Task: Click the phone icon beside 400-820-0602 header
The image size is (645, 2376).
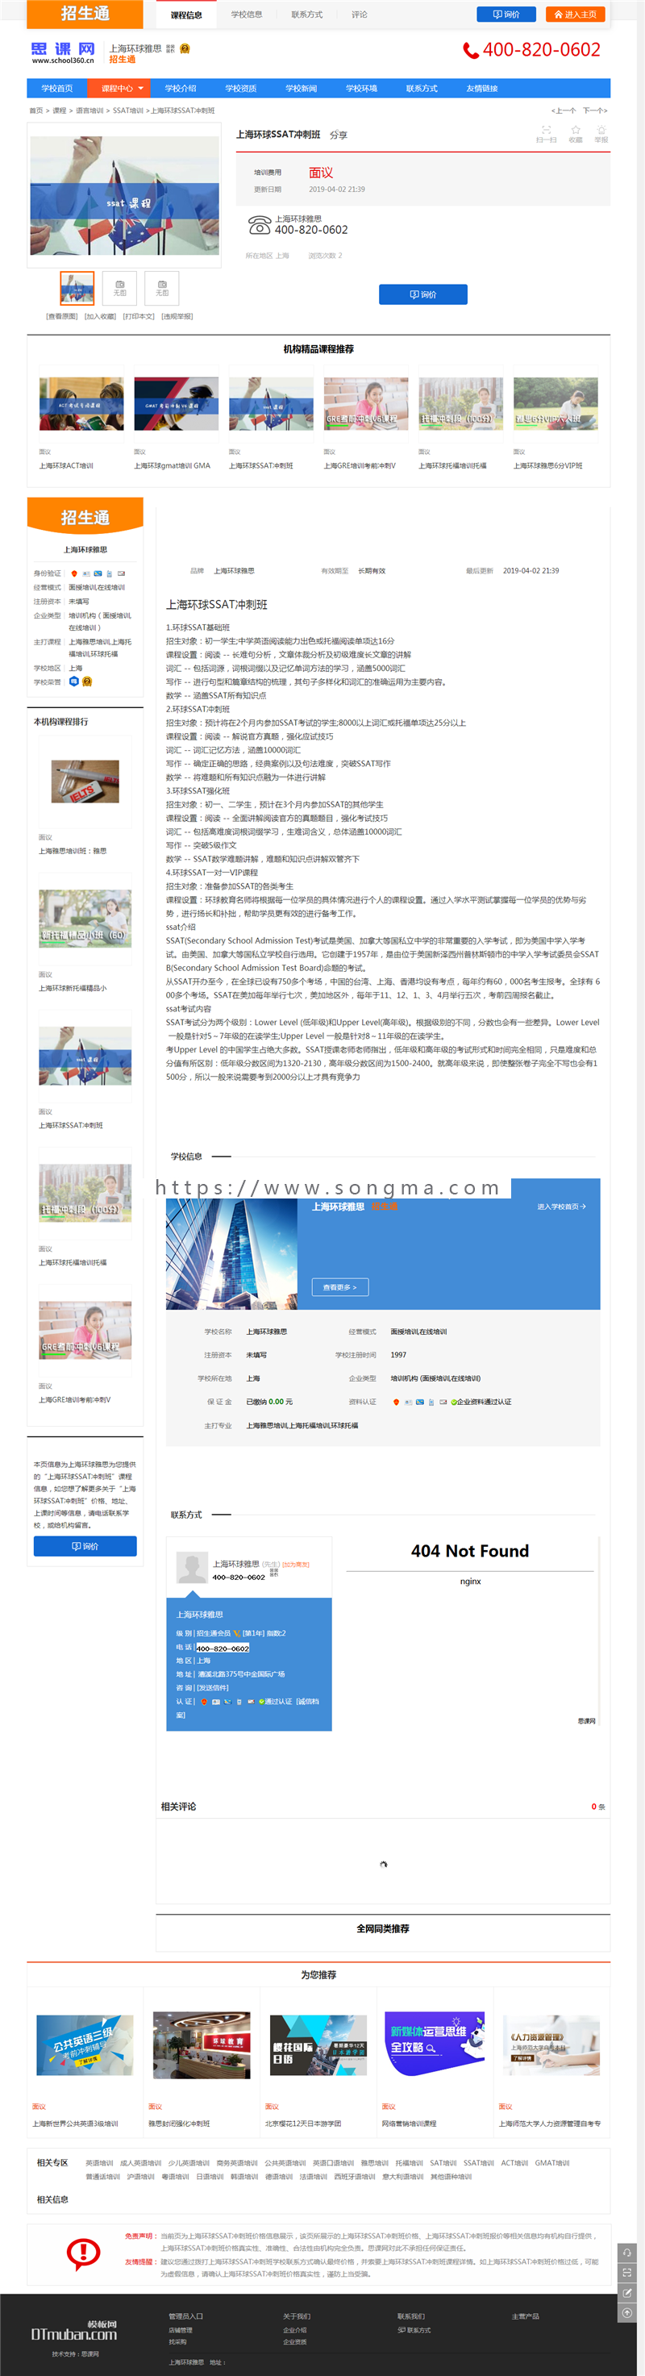Action: tap(471, 51)
